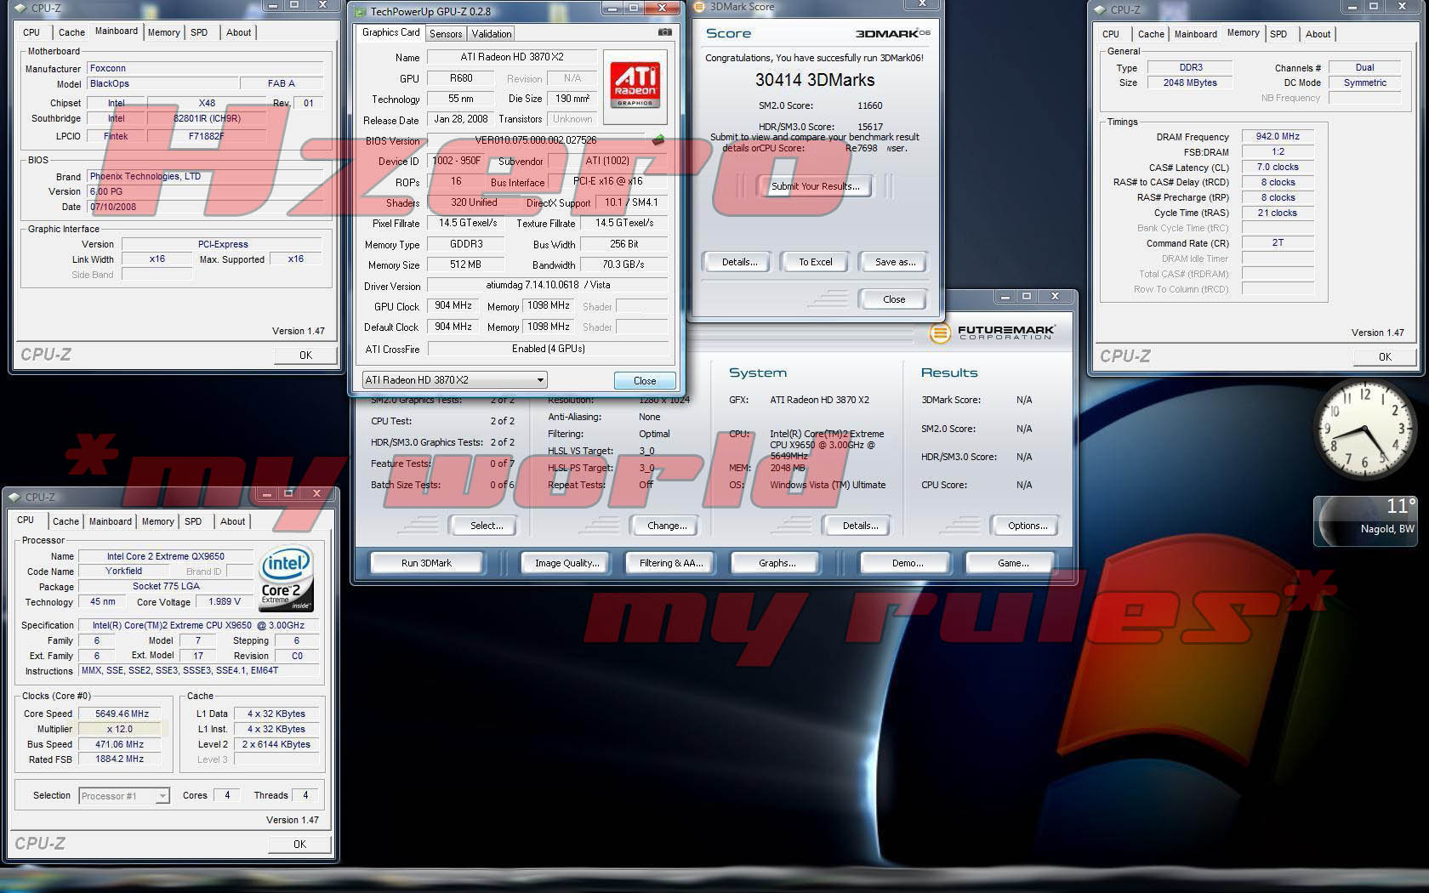Switch to Memory tab in CPU-Z Mainboard window
The width and height of the screenshot is (1429, 893).
(163, 32)
